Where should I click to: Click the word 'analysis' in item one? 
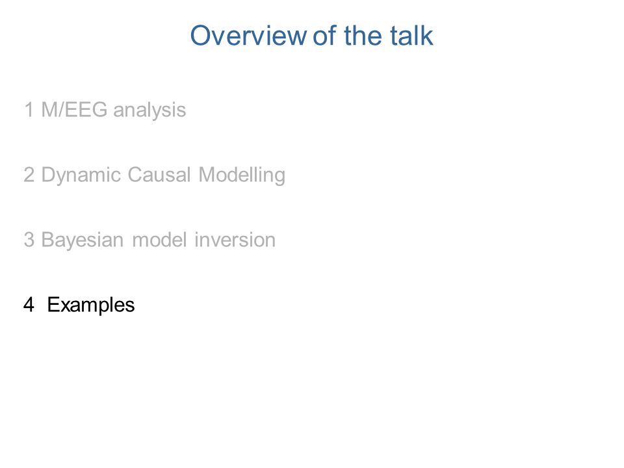pos(149,111)
